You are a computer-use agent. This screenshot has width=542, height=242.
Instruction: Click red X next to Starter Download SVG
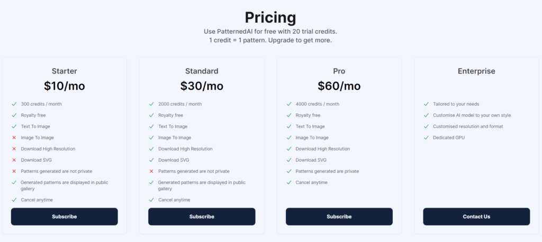point(14,160)
